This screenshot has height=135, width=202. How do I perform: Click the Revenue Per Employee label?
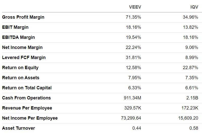pos(27,108)
